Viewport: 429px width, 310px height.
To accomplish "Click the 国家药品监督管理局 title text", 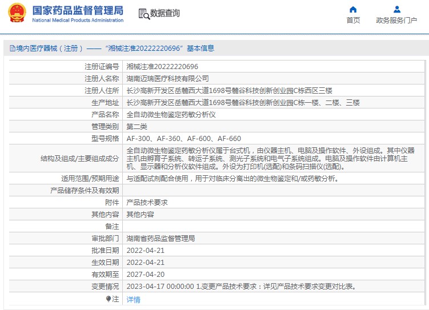I will 78,10.
